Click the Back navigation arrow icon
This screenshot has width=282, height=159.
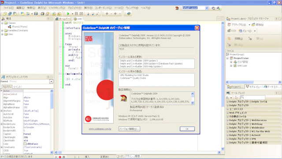point(107,14)
